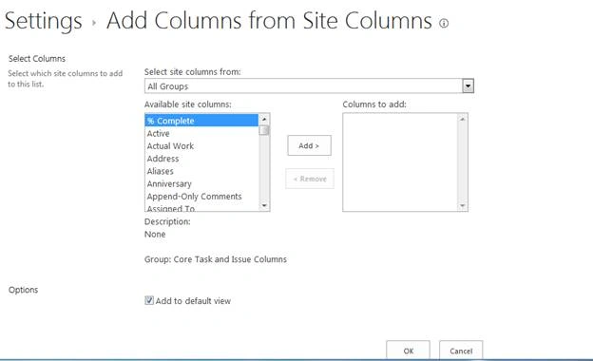Open the 'Select site columns from' dropdown arrow
This screenshot has height=361, width=593.
(468, 86)
